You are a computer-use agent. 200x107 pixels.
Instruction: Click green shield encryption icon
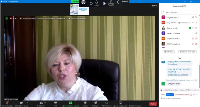pyautogui.click(x=7, y=18)
